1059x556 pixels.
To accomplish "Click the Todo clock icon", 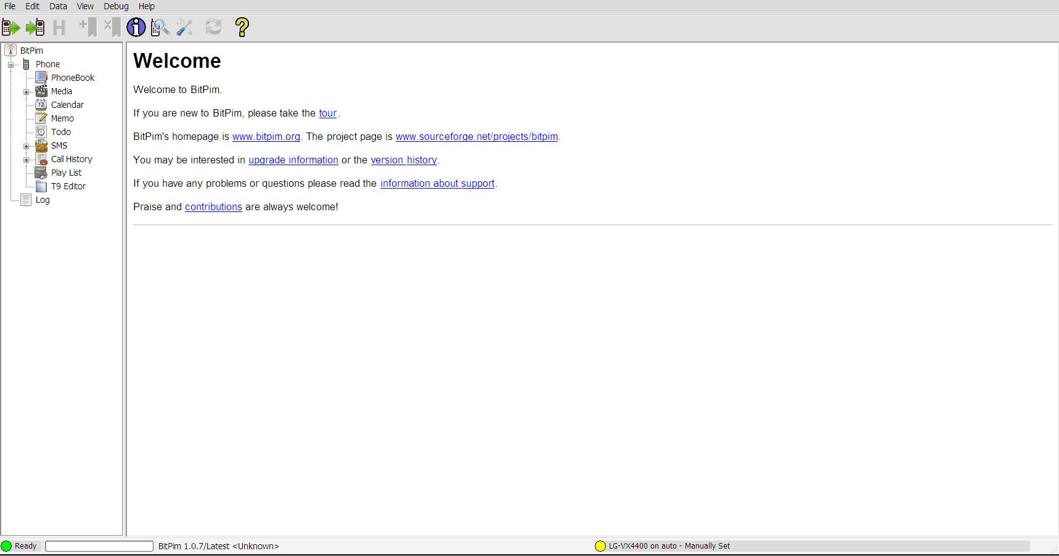I will click(41, 131).
